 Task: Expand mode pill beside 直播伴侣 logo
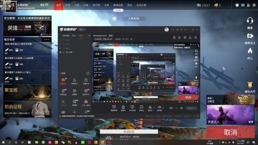pos(82,29)
